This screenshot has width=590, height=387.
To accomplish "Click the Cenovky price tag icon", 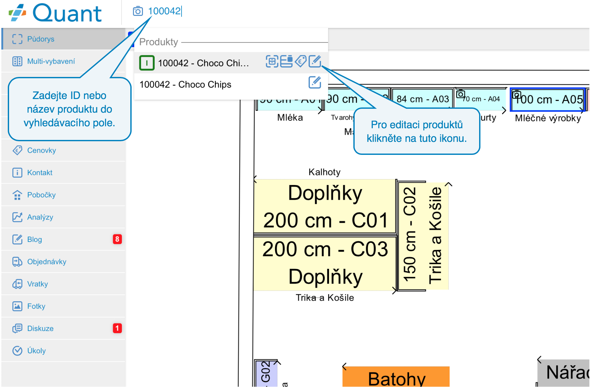I will tap(17, 150).
